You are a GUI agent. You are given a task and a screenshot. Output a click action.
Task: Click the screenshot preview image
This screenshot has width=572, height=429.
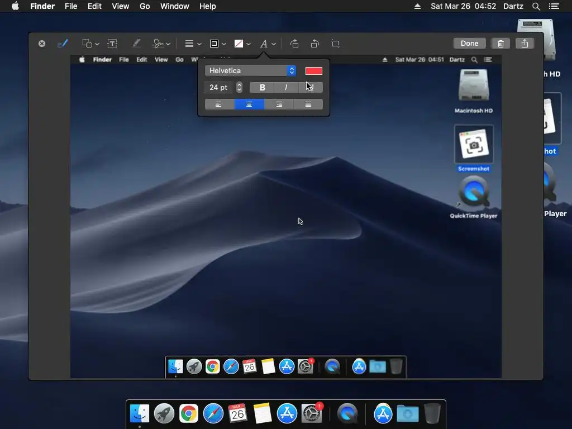point(285,217)
